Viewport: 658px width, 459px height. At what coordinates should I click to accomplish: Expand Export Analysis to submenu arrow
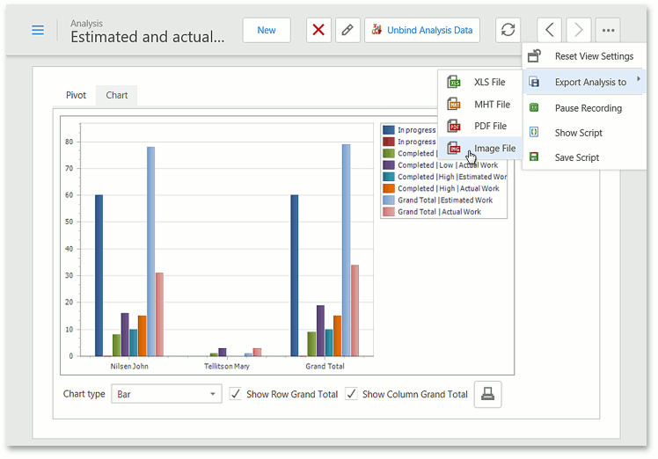point(639,79)
